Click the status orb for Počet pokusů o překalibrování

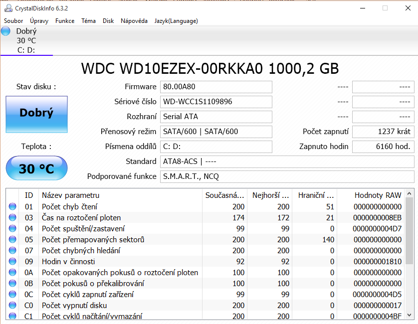point(12,283)
